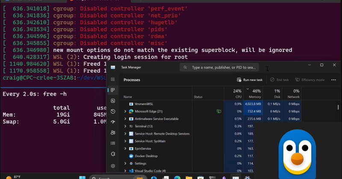Viewport: 342px width, 179px height.
Task: Click the craig@CPC-crloe-3SZAB terminal prompt
Action: [38, 78]
